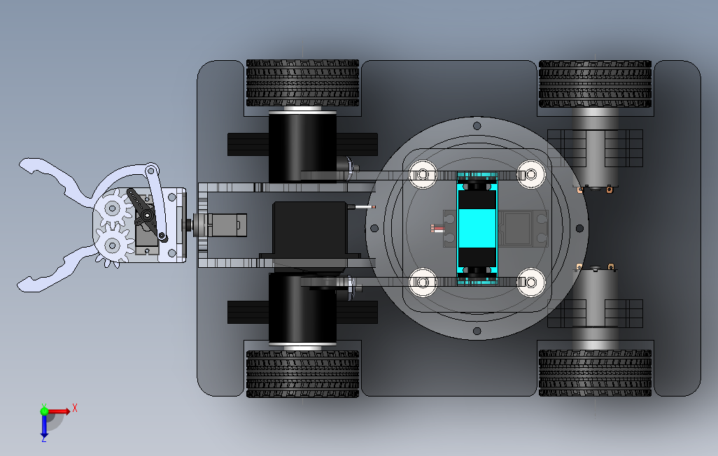Select the front lower tire
718x456 pixels.
point(302,373)
